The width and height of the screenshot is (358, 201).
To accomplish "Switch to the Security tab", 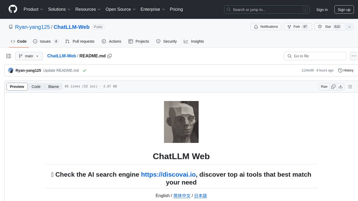I will (166, 41).
